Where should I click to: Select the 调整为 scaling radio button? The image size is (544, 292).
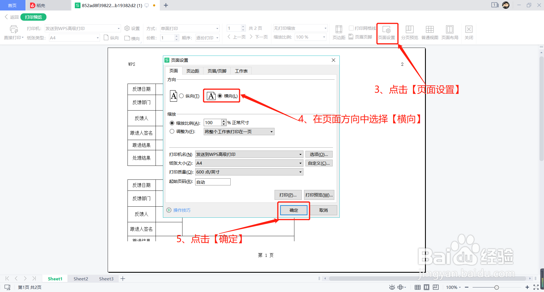point(172,131)
